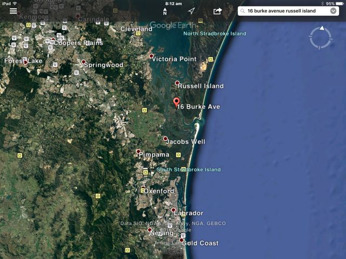Select the Victoria Point place marker
The height and width of the screenshot is (259, 346).
point(151,56)
